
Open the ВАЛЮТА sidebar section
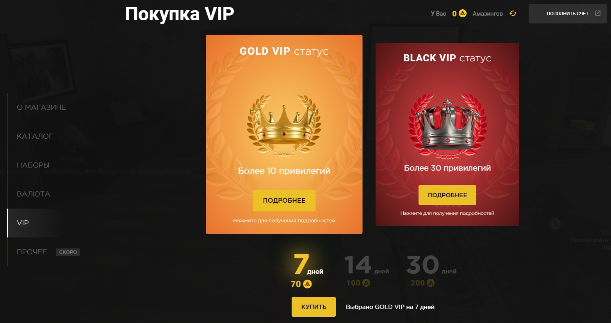click(34, 194)
